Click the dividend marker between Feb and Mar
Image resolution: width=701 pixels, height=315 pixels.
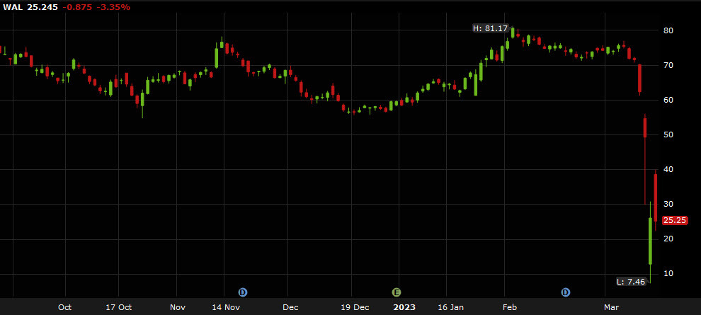tap(566, 292)
